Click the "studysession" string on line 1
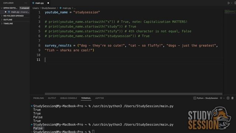Viewport: 236px width, 133px height. (87, 12)
